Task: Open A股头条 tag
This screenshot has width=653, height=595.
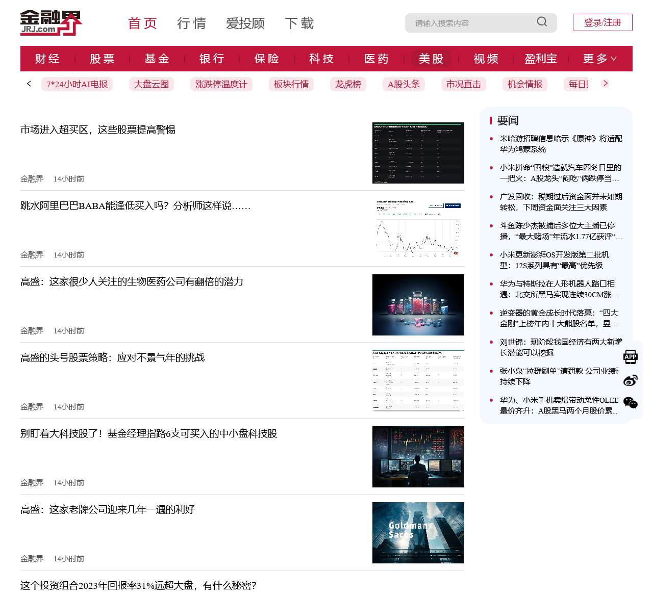Action: pos(404,84)
